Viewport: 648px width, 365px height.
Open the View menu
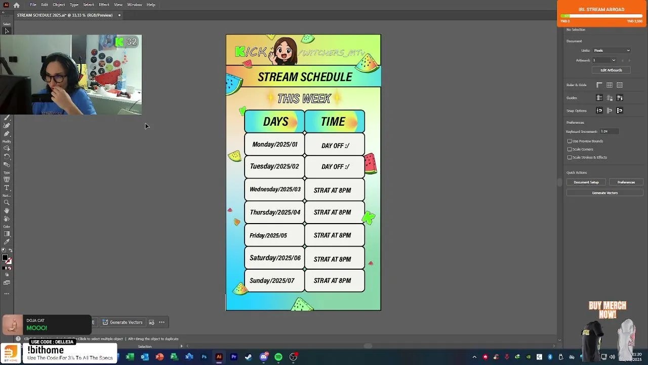pos(118,5)
